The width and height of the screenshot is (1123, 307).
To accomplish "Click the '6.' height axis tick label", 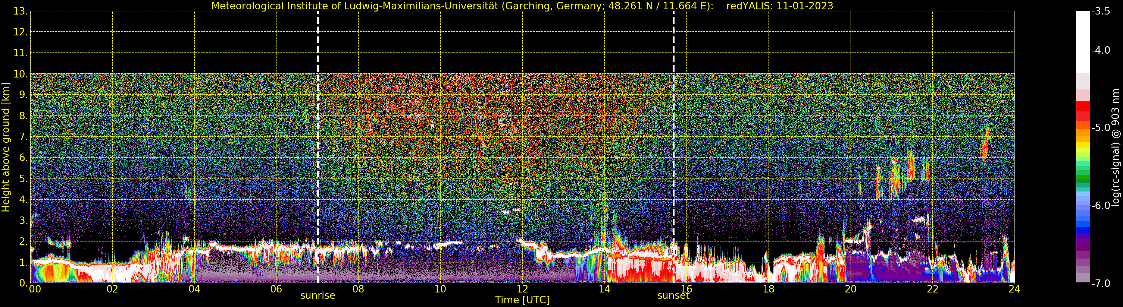I will 23,158.
